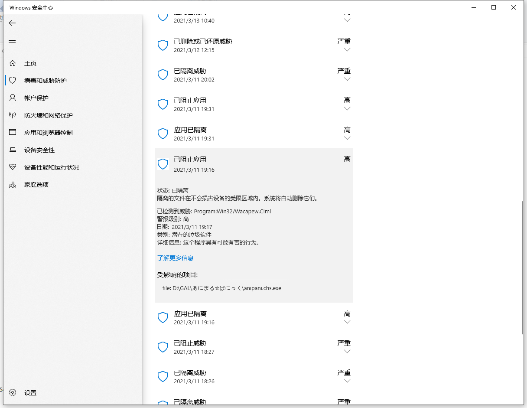Open the 了解更多信息 link
527x408 pixels.
(x=175, y=258)
